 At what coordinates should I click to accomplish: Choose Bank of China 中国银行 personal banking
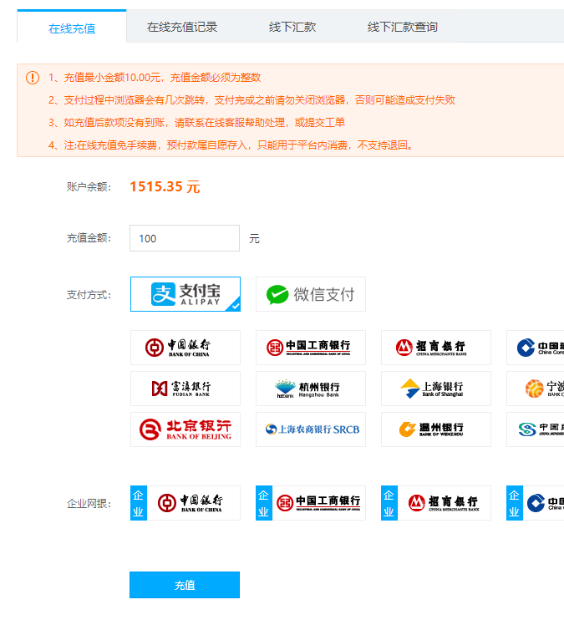(185, 348)
